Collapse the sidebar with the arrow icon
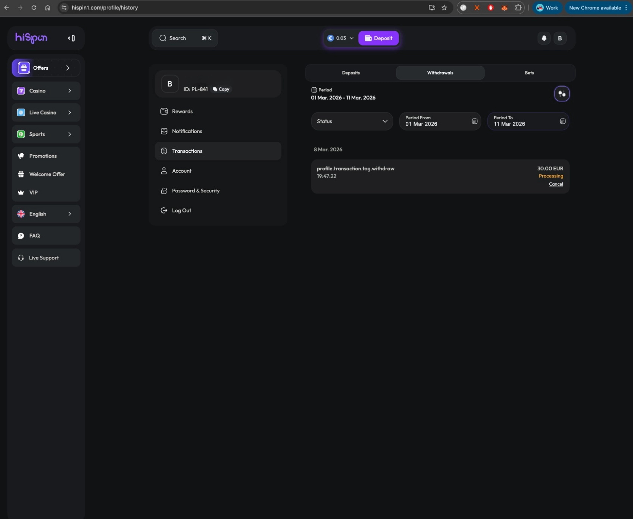This screenshot has height=519, width=633. (x=71, y=38)
